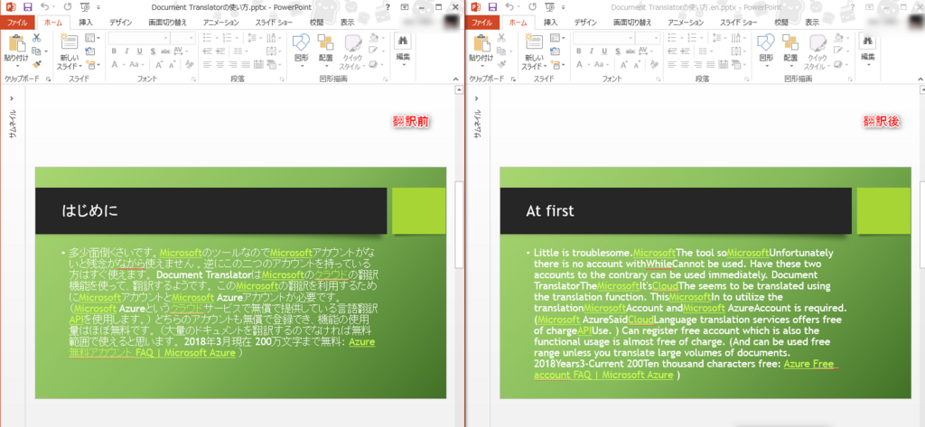Select the Format Painter brush in left window

(36, 64)
